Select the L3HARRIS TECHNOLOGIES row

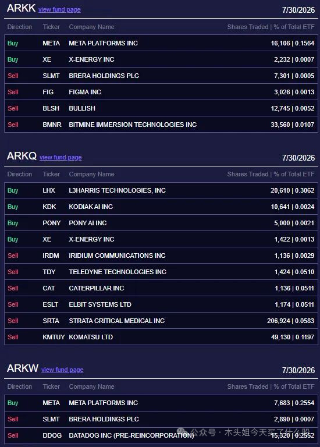pos(161,190)
